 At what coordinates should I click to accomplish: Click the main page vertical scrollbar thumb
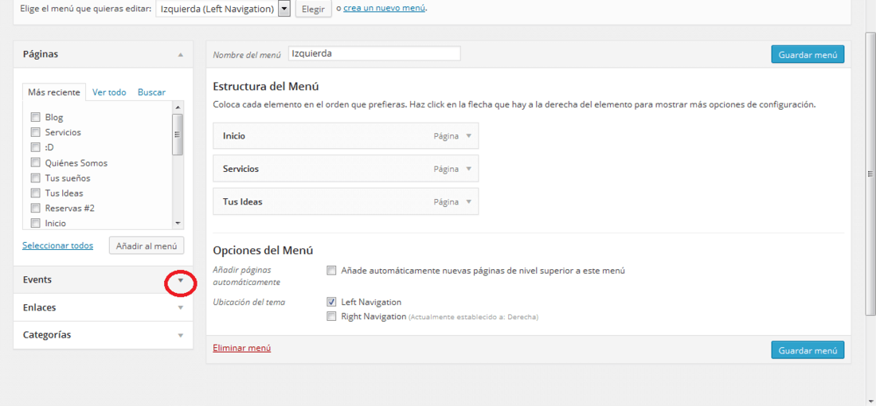tap(870, 174)
